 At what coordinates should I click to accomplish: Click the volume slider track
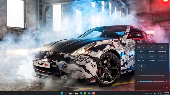pos(152,82)
